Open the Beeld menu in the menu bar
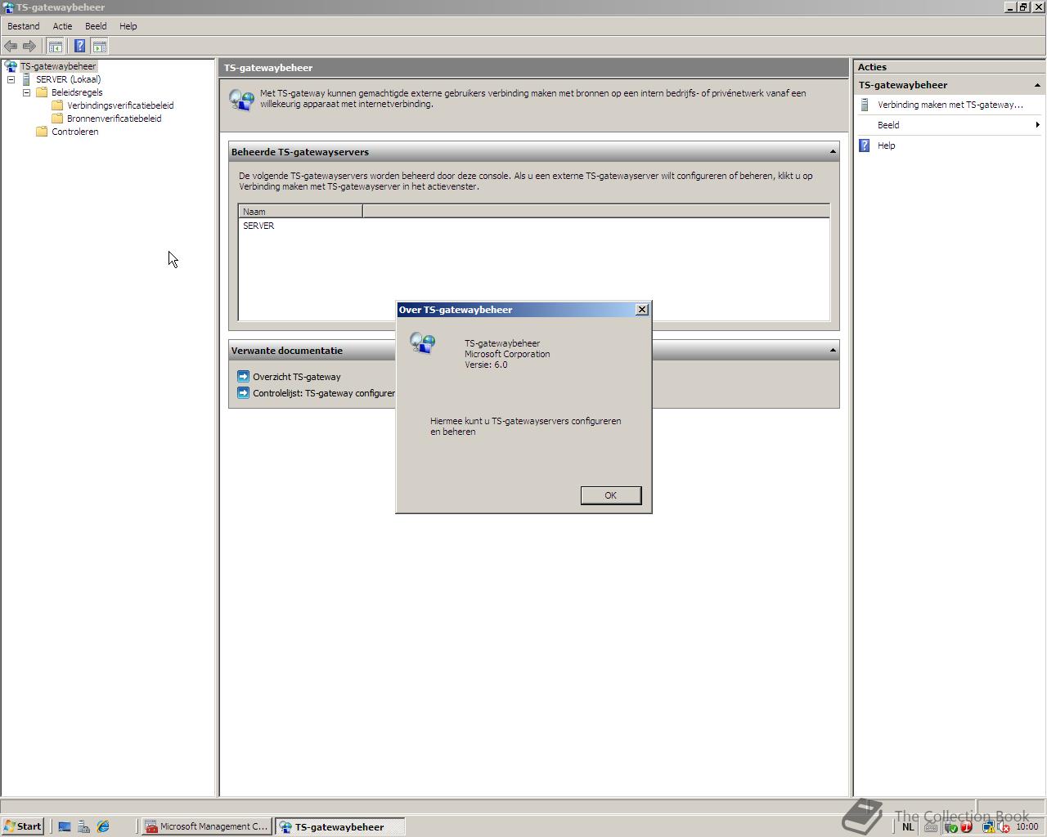 click(x=96, y=26)
